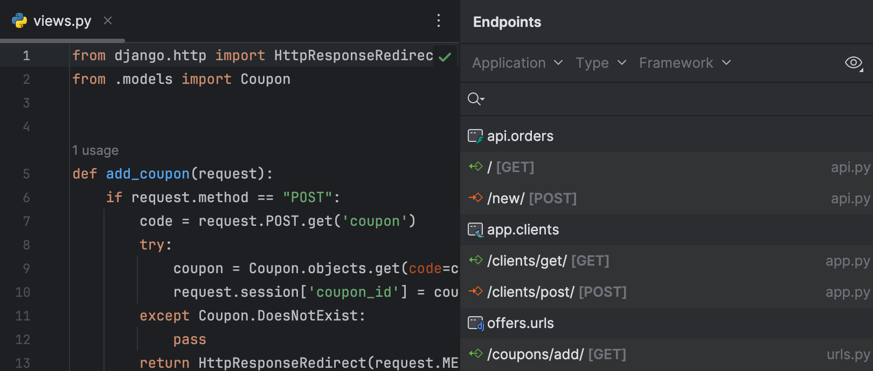Image resolution: width=873 pixels, height=371 pixels.
Task: Open the Type filter dropdown
Action: click(x=601, y=63)
